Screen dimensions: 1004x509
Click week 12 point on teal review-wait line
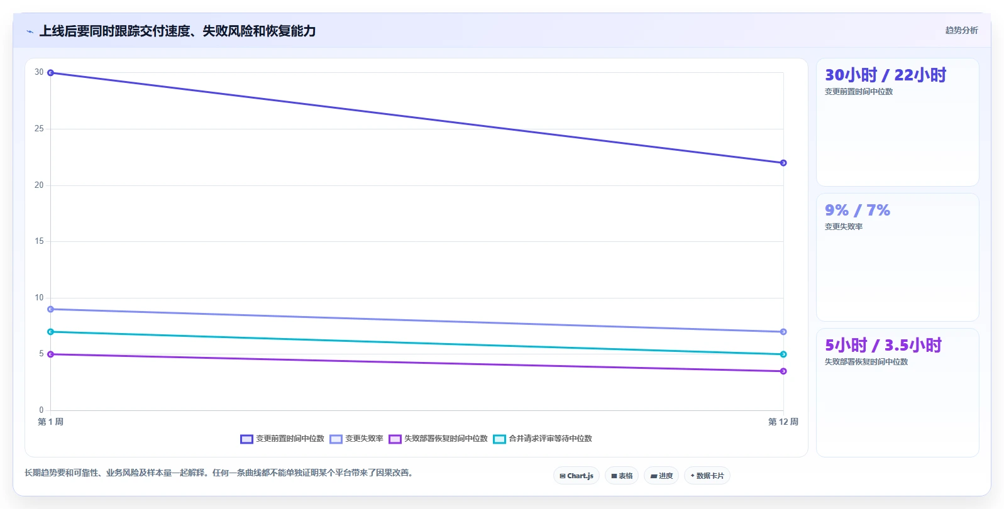click(783, 354)
